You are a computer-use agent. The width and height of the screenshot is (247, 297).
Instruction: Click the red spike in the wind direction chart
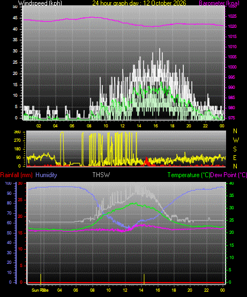tap(146, 162)
